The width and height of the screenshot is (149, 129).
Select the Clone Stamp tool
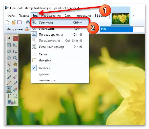tap(9, 90)
